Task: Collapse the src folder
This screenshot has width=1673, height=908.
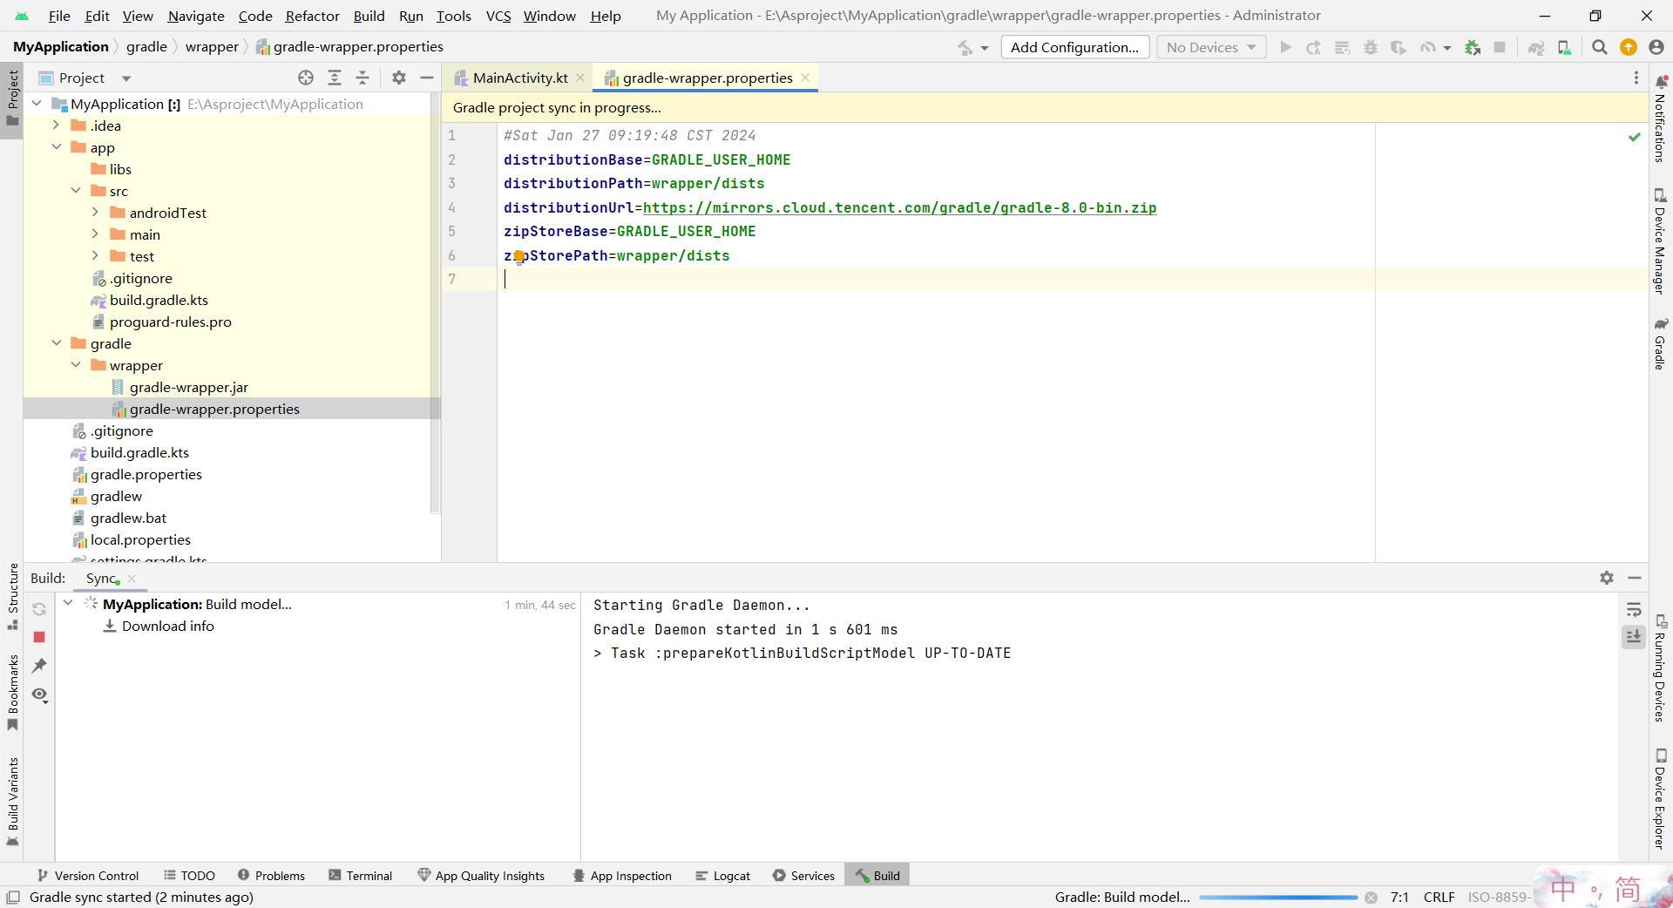Action: [x=76, y=191]
